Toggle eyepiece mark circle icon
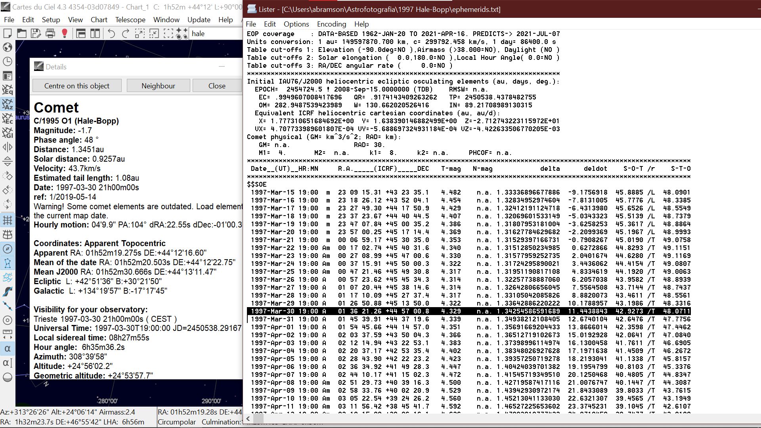 tap(8, 320)
